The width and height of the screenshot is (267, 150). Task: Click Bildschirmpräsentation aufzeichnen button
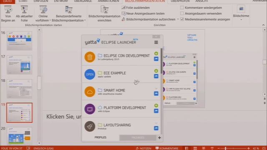point(149,19)
